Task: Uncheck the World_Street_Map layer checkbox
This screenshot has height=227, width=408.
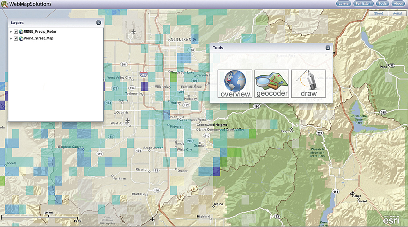Action: tap(16, 39)
